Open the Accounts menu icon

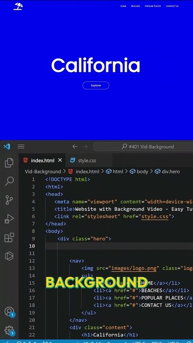click(x=9, y=312)
